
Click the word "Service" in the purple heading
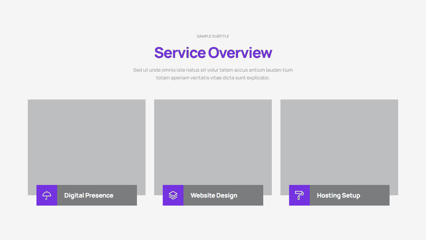180,53
